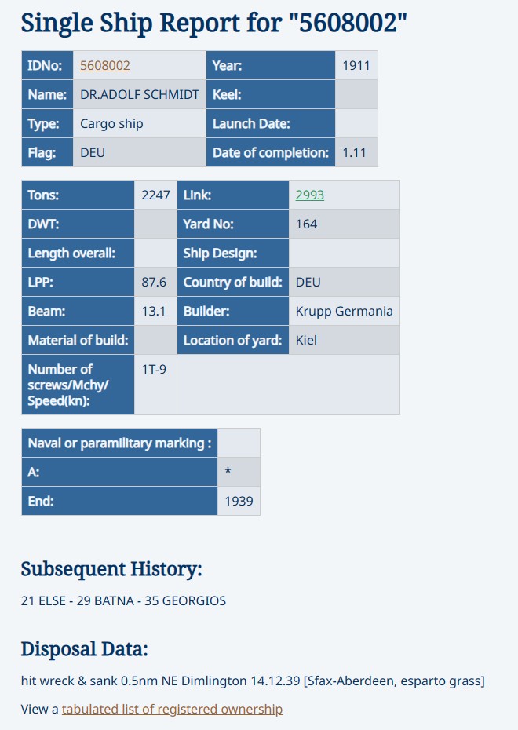Click the Single Ship Report page heading
Image resolution: width=518 pixels, height=730 pixels.
tap(214, 22)
